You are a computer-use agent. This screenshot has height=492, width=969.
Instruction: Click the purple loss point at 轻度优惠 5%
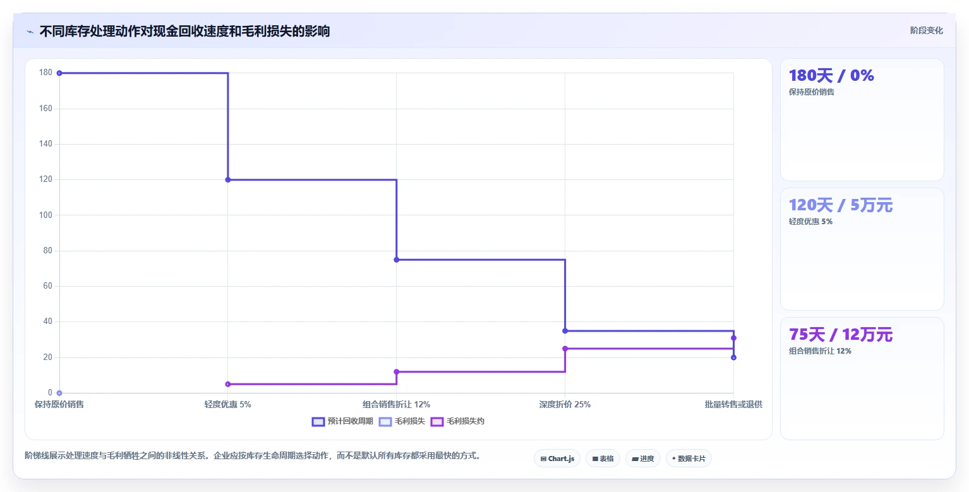228,384
